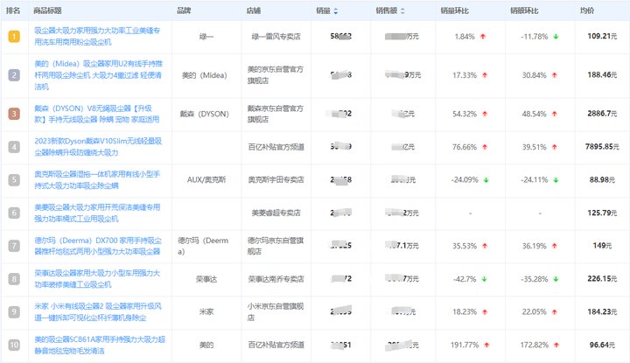This screenshot has height=363, width=630.
Task: Click green down arrow beside -35.28%
Action: coord(556,279)
